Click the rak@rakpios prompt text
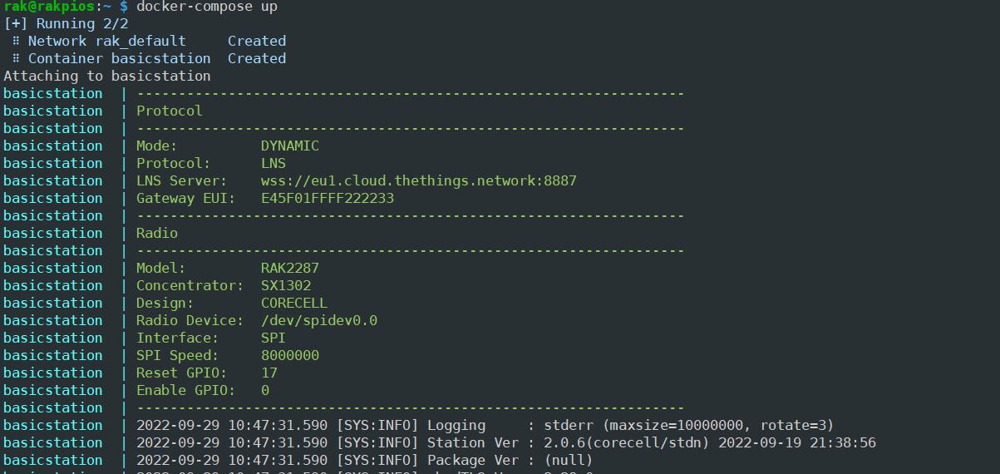 (x=47, y=7)
